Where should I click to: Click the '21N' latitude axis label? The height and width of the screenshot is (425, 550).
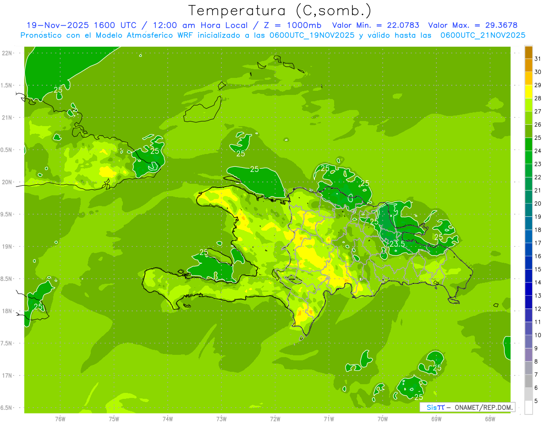coord(8,117)
